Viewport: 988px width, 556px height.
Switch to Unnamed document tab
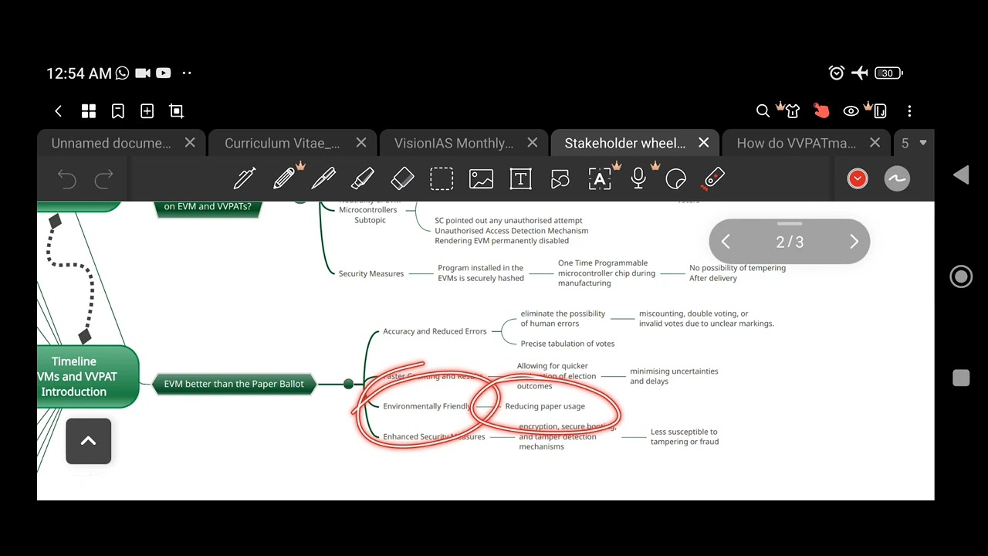pos(111,143)
